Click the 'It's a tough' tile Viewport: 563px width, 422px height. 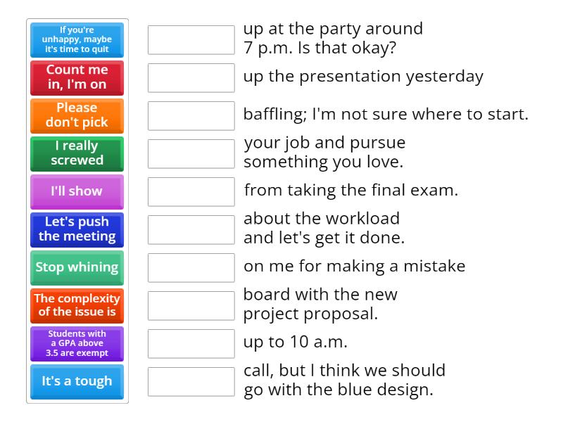77,382
